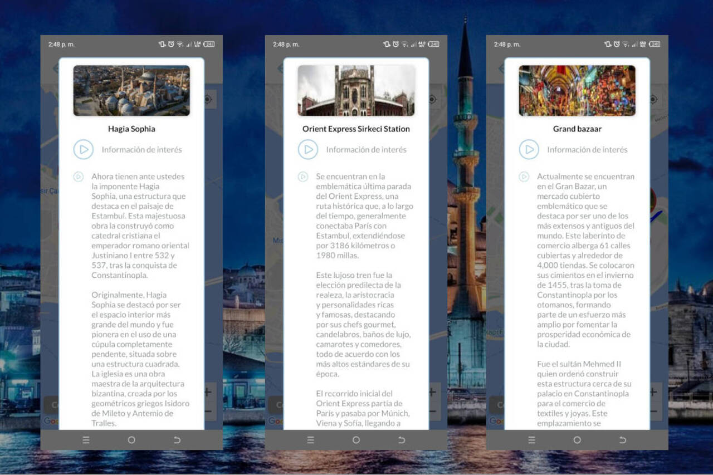Play small audio icon beside Gran Bazar paragraph
This screenshot has width=713, height=475.
tap(524, 177)
